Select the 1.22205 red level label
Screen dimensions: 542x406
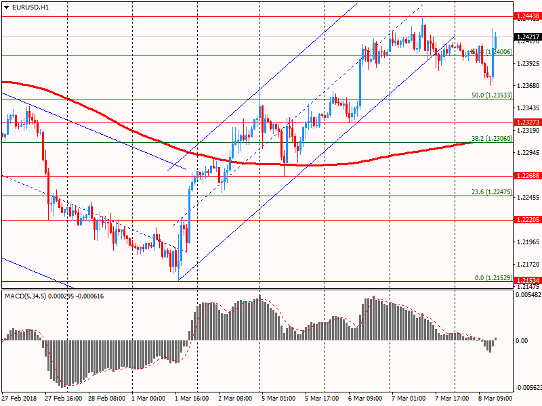(528, 219)
